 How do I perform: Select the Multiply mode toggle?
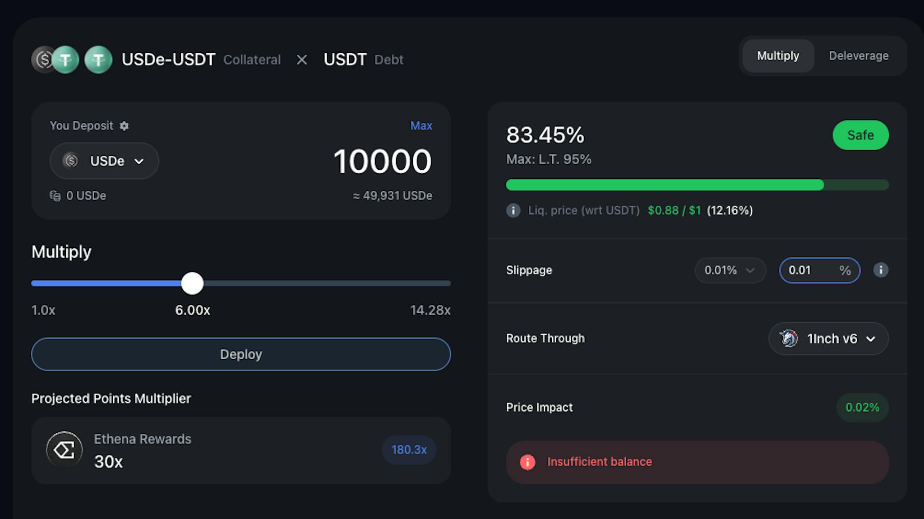point(777,56)
